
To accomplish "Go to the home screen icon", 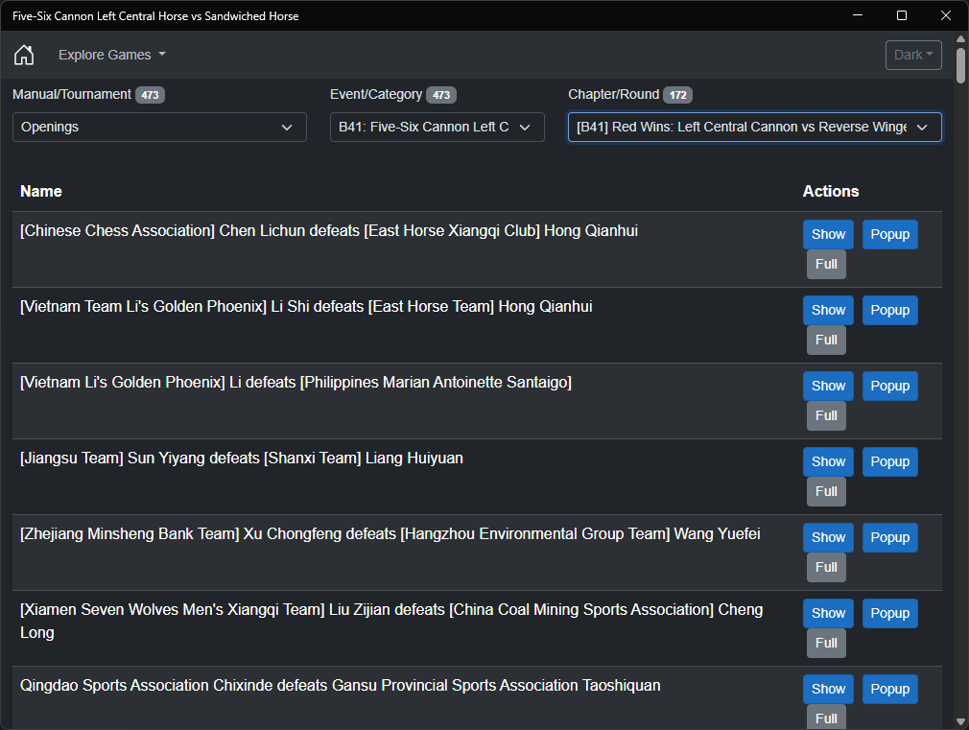I will pos(24,55).
